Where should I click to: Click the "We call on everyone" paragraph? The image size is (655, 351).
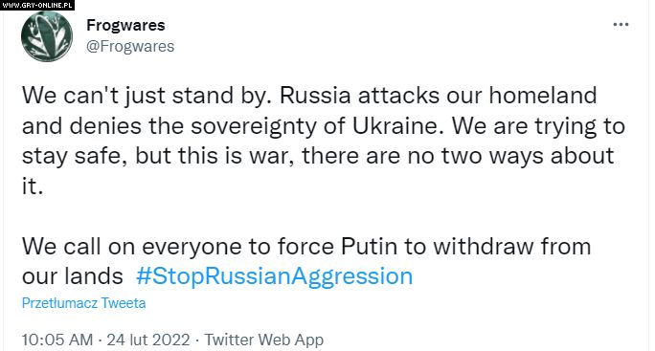pyautogui.click(x=306, y=262)
